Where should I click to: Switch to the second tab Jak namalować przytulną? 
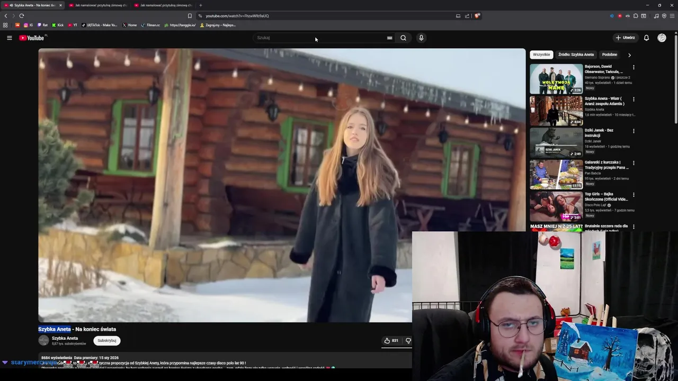pyautogui.click(x=97, y=5)
